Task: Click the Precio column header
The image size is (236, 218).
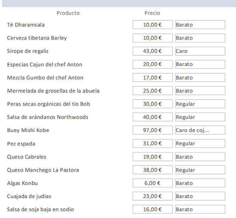Action: 152,13
